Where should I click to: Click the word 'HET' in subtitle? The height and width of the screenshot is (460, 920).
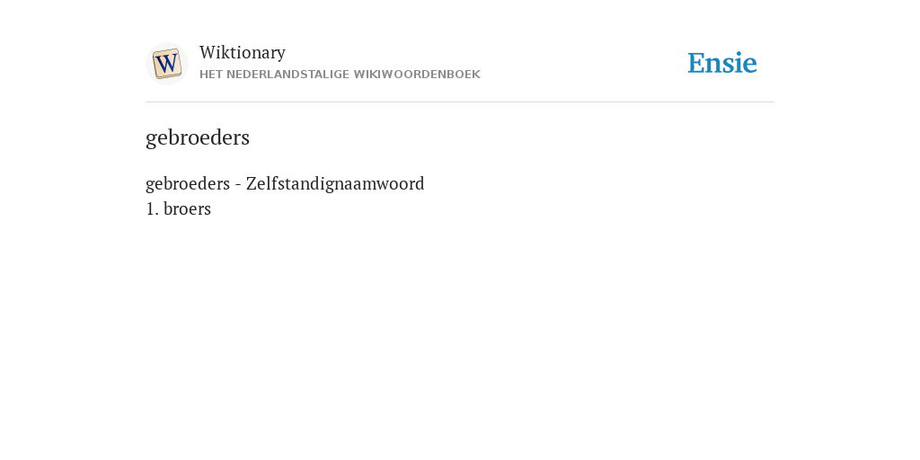[x=211, y=75]
